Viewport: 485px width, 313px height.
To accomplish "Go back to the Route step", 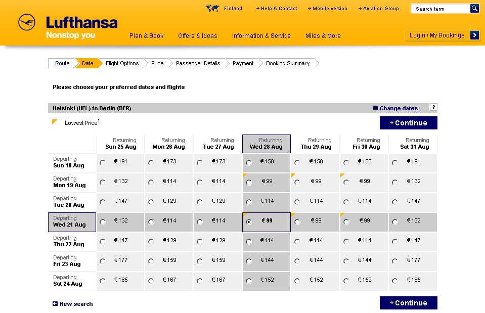I will tap(62, 63).
